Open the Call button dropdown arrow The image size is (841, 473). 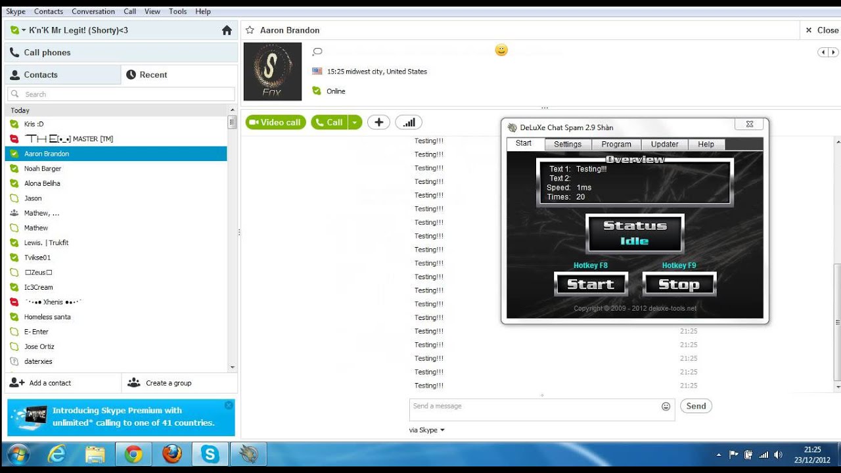tap(355, 122)
